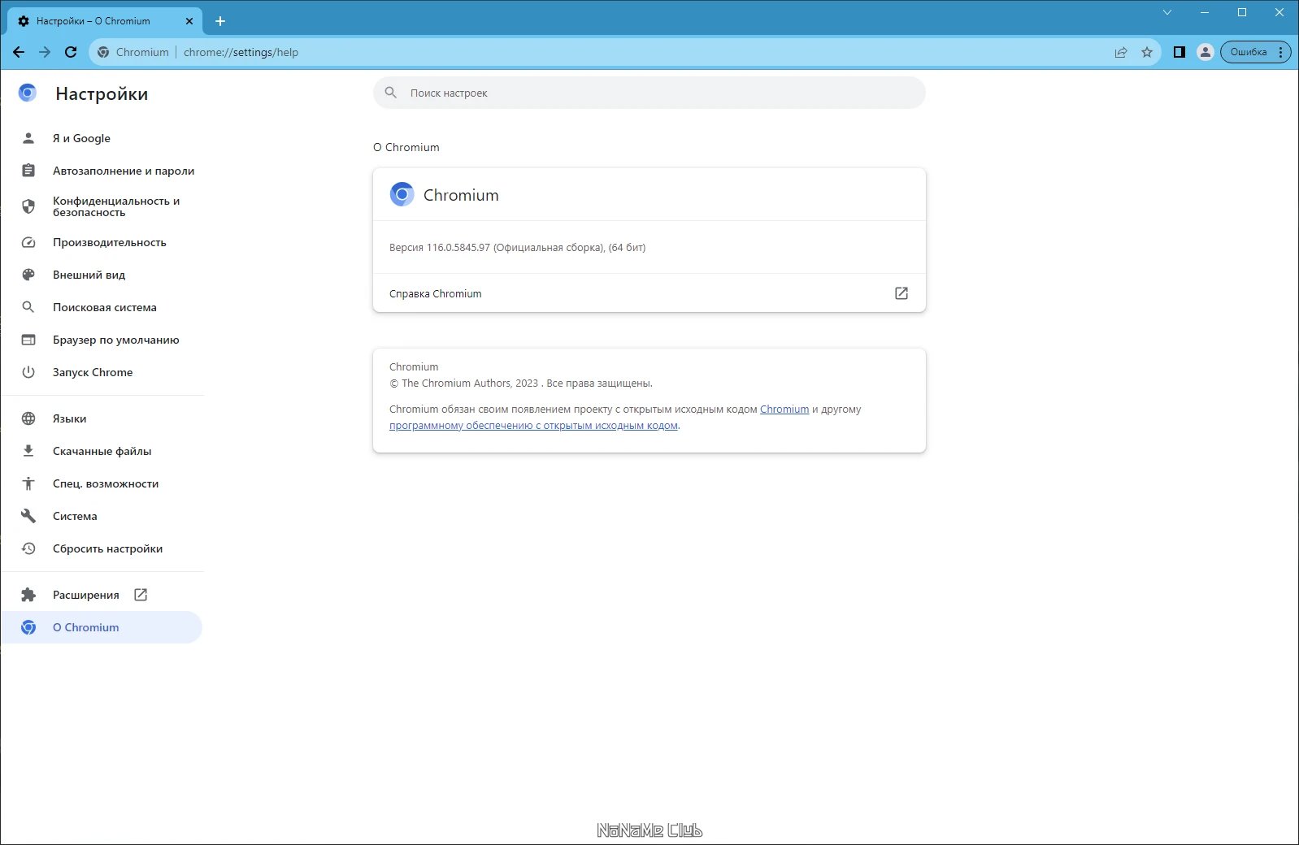
Task: Click the forward navigation arrow
Action: tap(45, 52)
